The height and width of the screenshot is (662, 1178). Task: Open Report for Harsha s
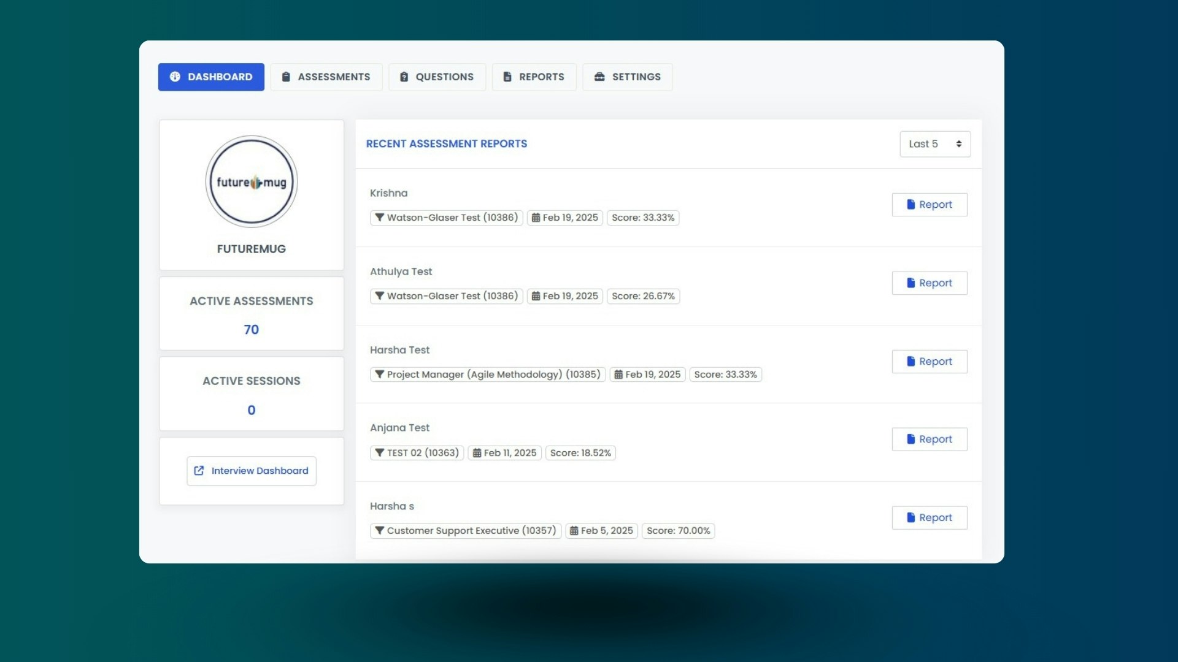pos(930,517)
